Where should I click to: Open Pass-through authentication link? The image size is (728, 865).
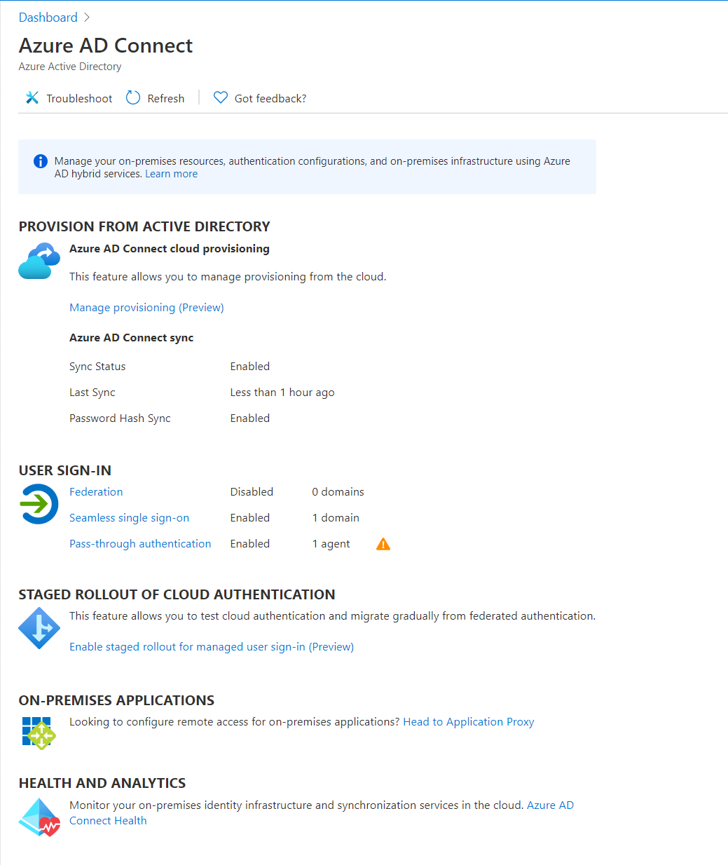(x=140, y=544)
